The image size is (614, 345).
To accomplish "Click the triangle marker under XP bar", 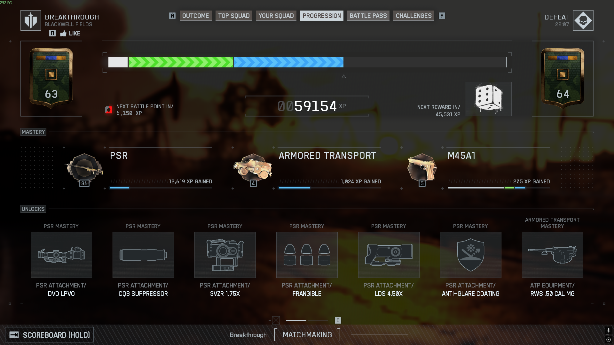I will pos(344,76).
